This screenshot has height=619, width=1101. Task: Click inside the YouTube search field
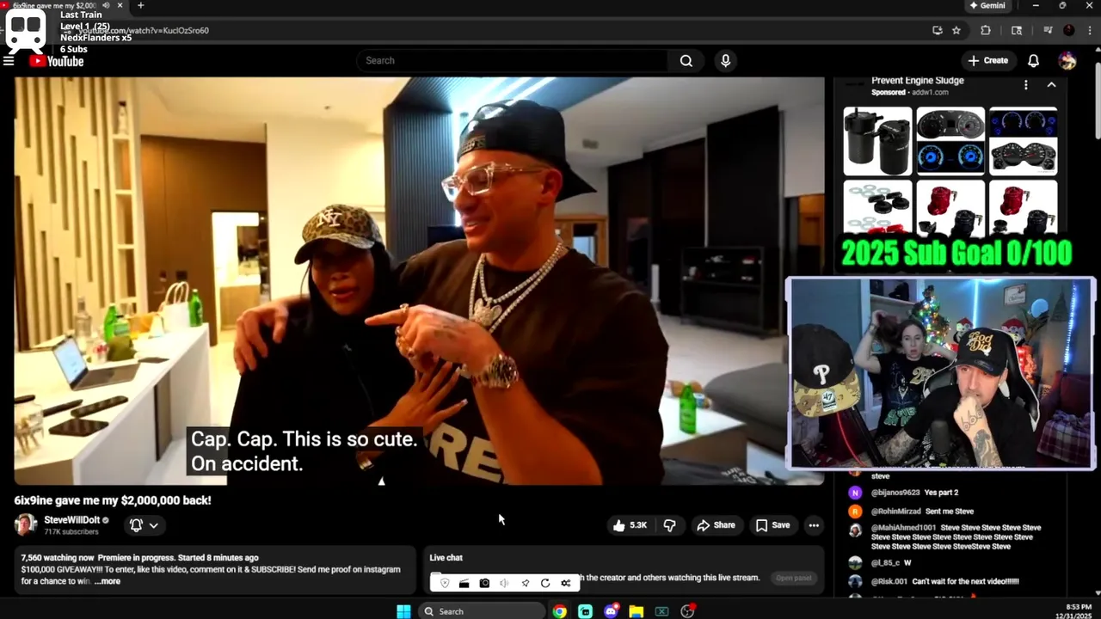(513, 61)
